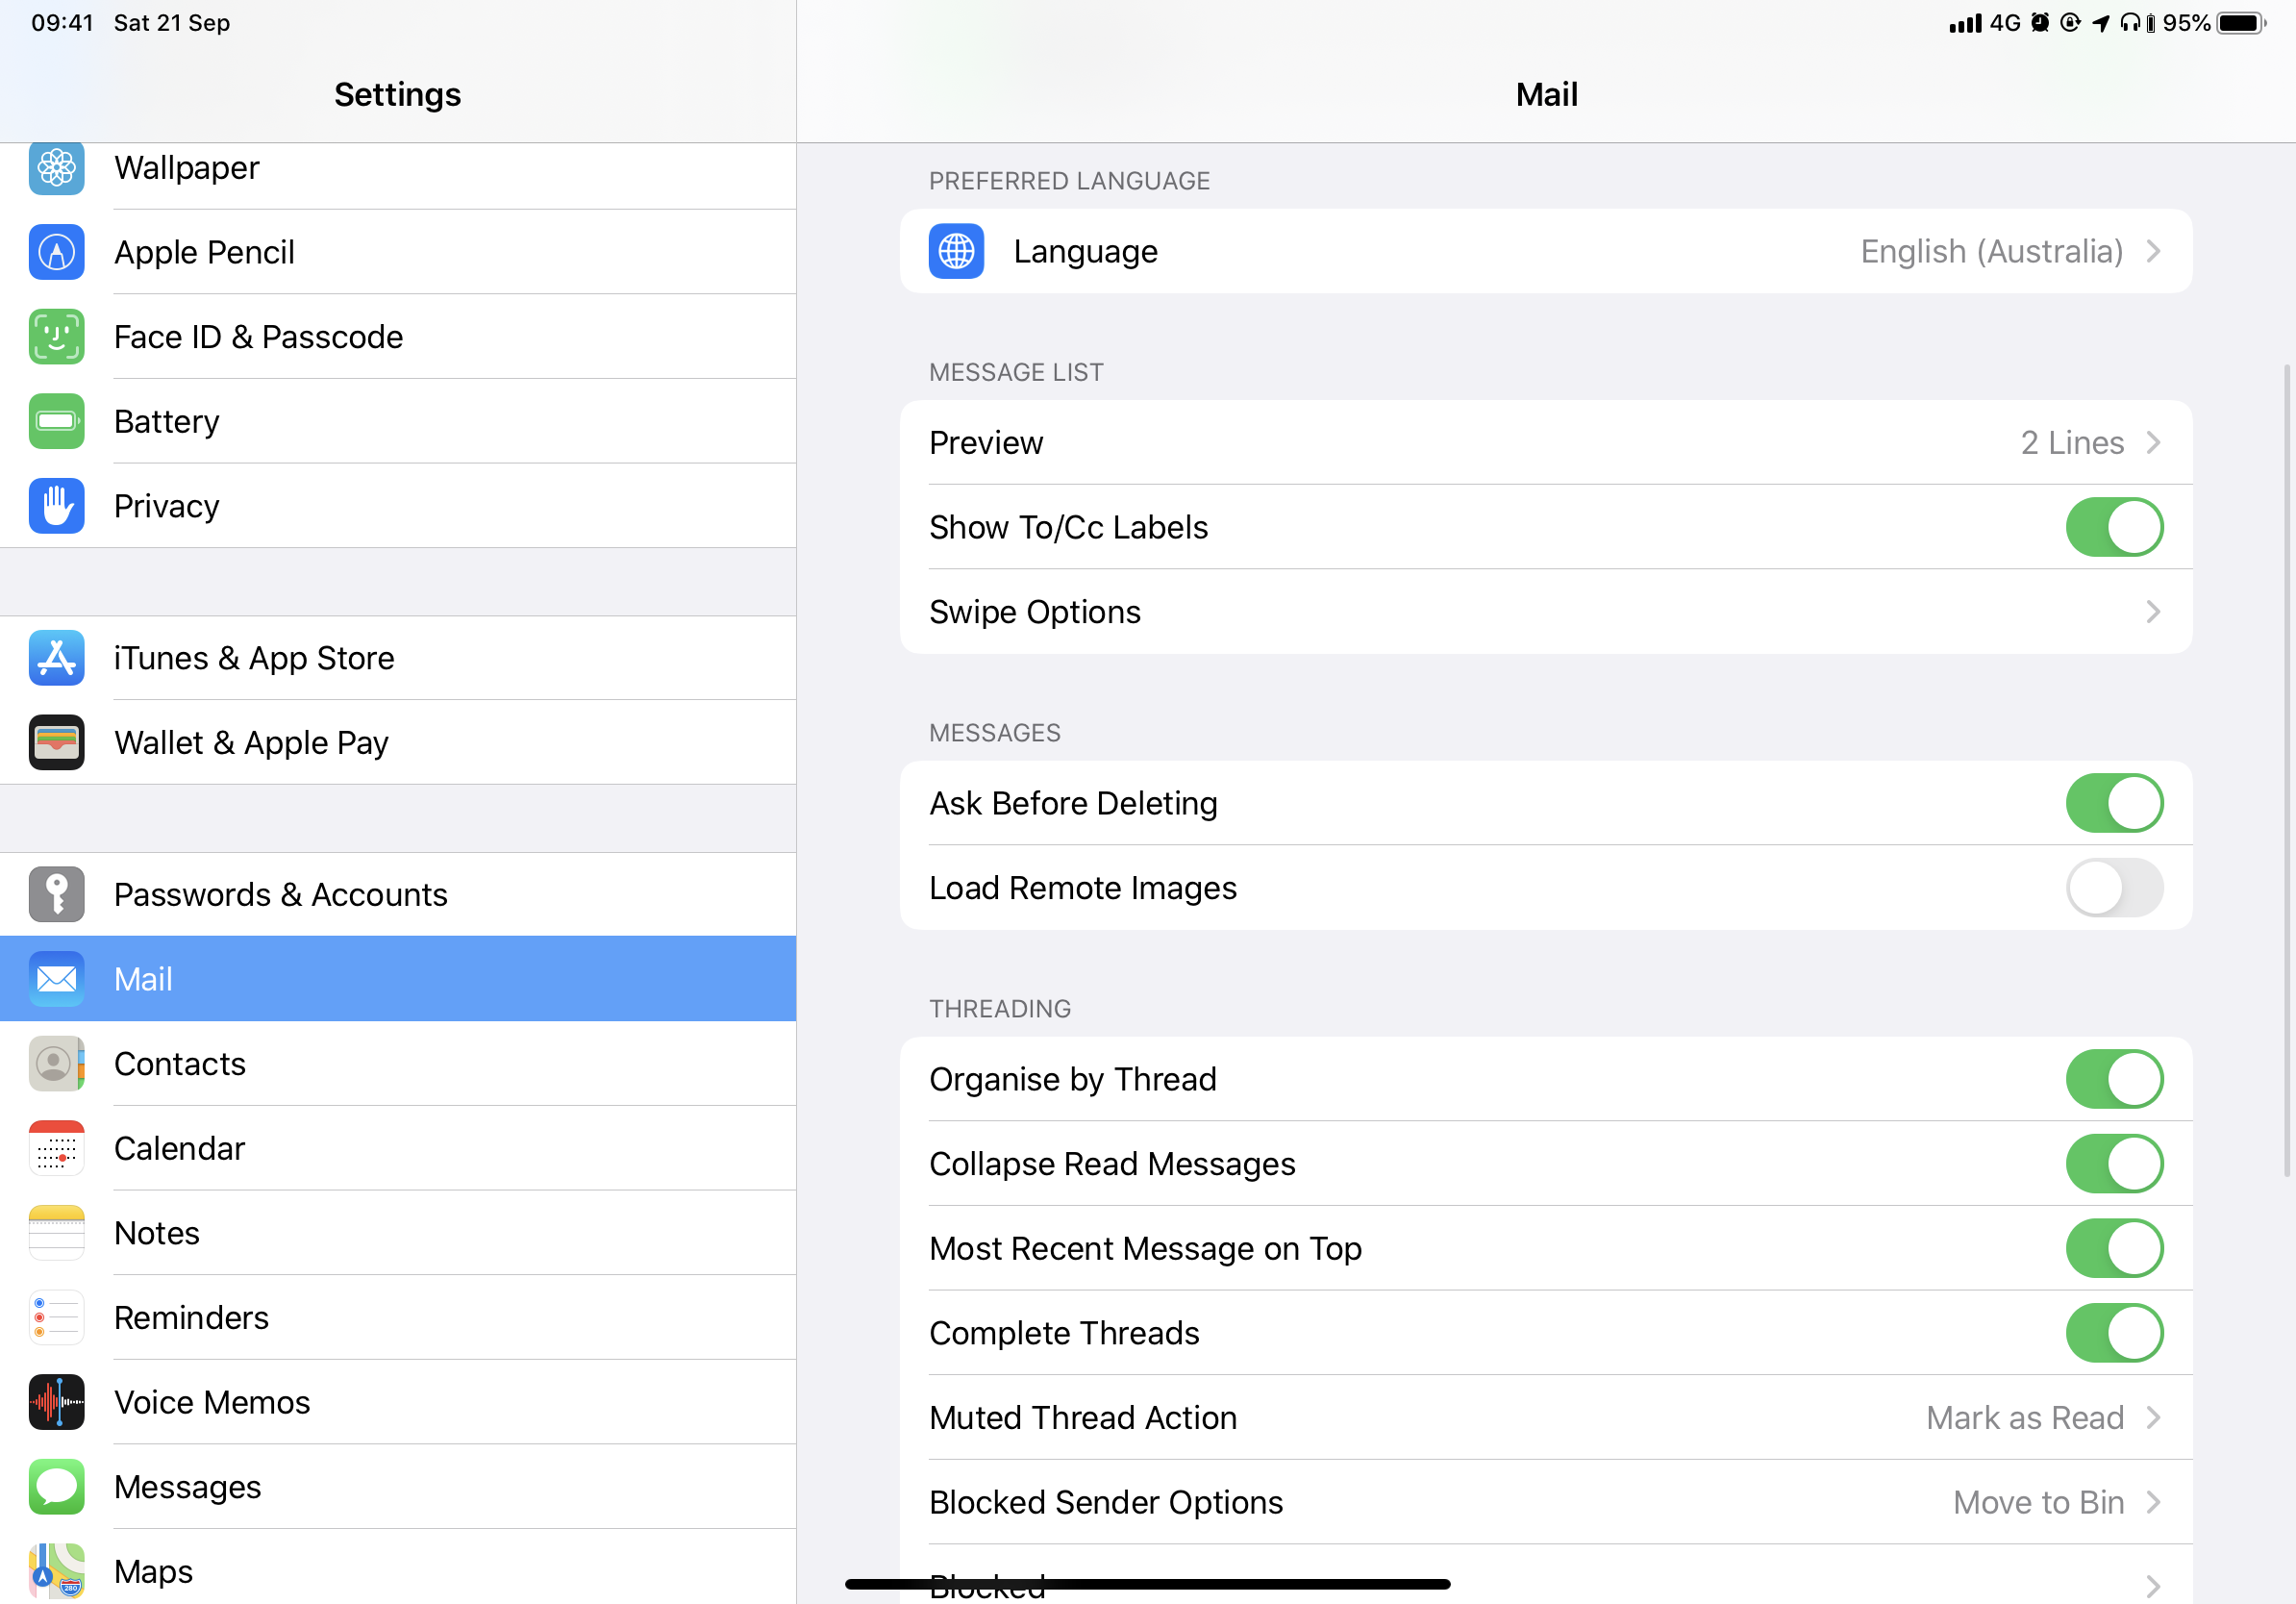Screen dimensions: 2296x1604
Task: Tap the location arrow status icon
Action: (x=2101, y=23)
